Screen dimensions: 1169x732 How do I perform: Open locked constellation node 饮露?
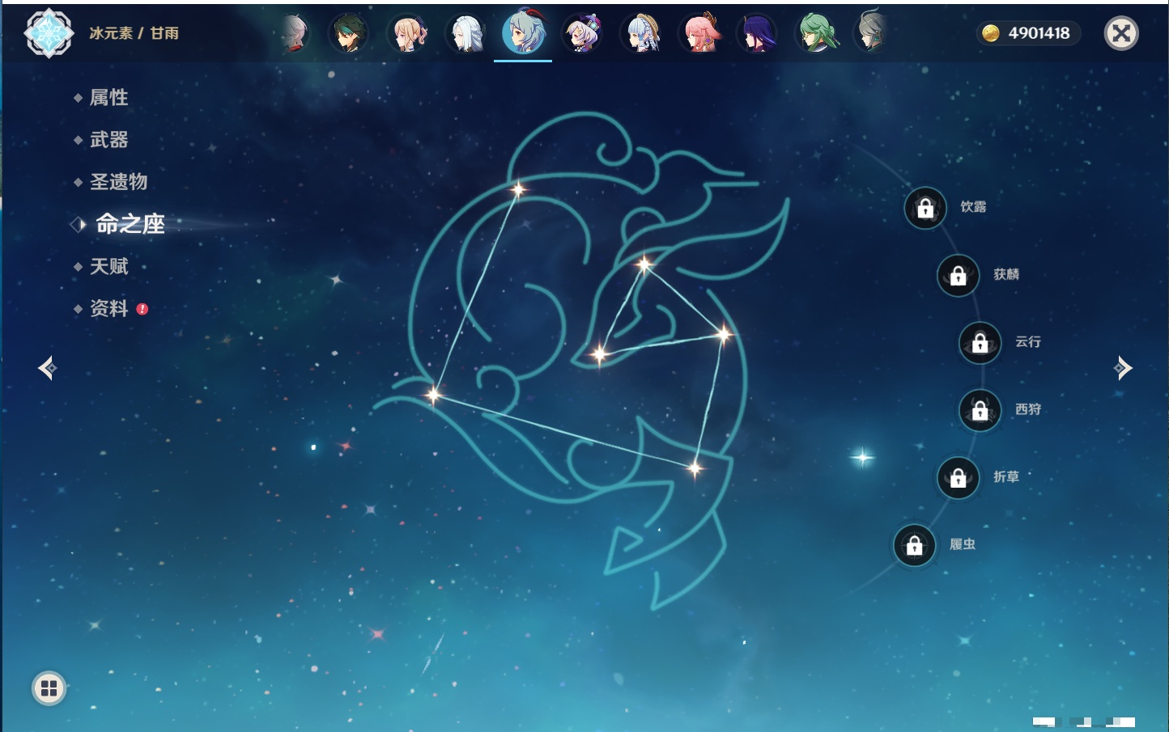(925, 208)
